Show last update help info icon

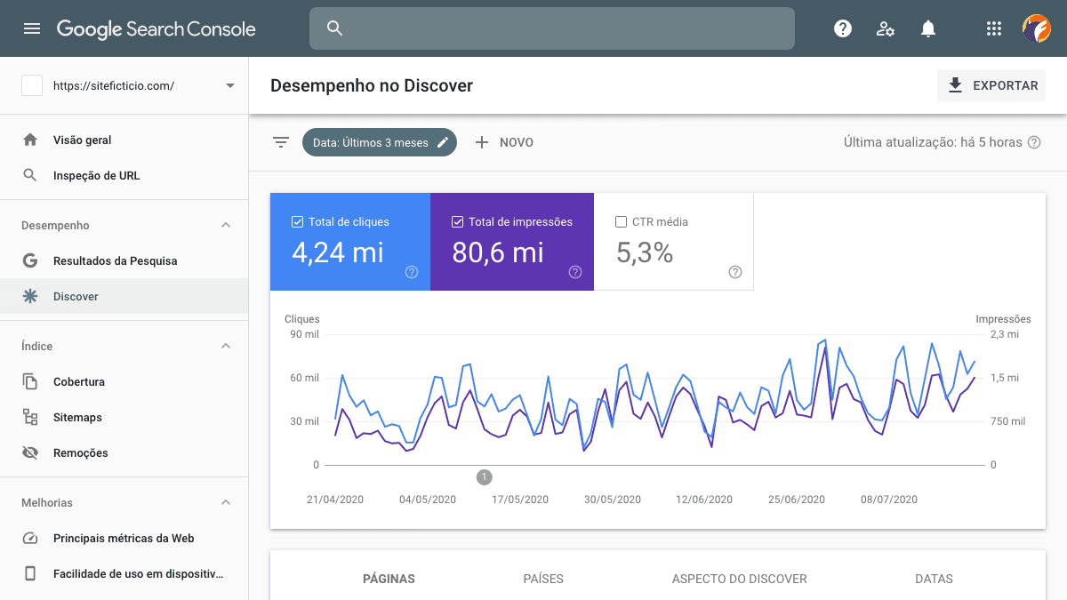(x=1034, y=142)
